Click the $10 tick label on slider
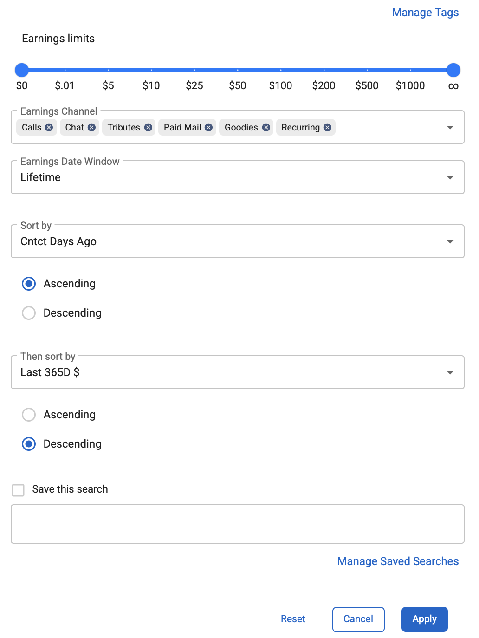This screenshot has height=638, width=479. coord(151,85)
